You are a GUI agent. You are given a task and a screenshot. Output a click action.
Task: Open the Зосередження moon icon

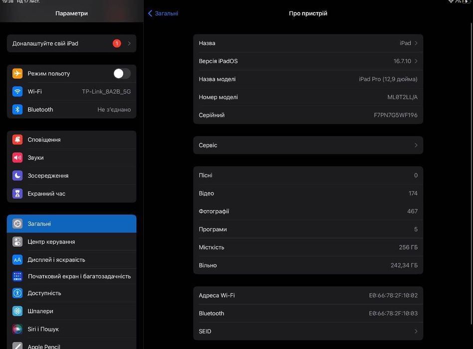[x=17, y=175]
